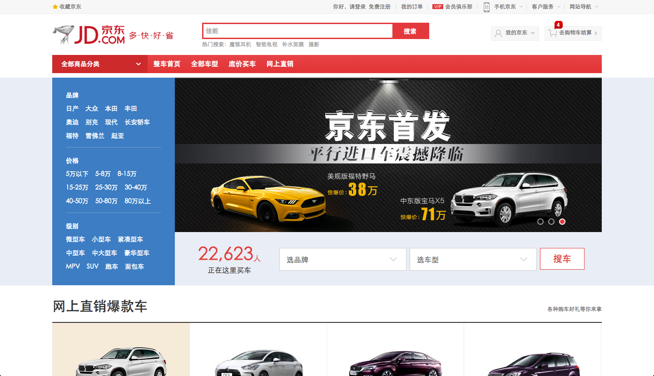
Task: Expand the 全部商品分类 category menu
Action: point(100,64)
